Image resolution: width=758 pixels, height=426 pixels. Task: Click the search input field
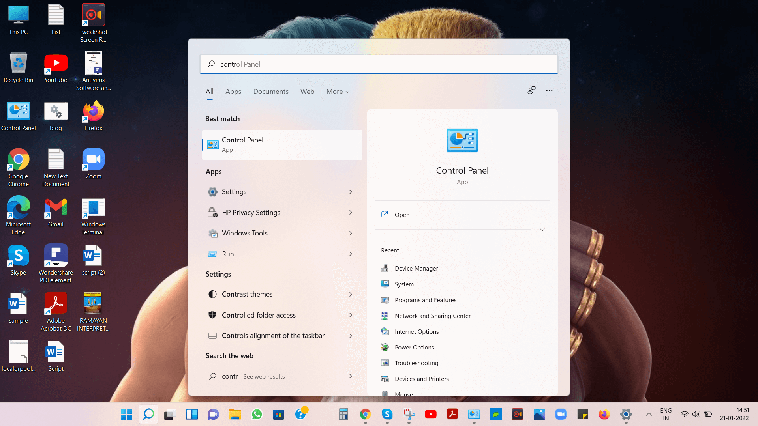click(x=379, y=64)
